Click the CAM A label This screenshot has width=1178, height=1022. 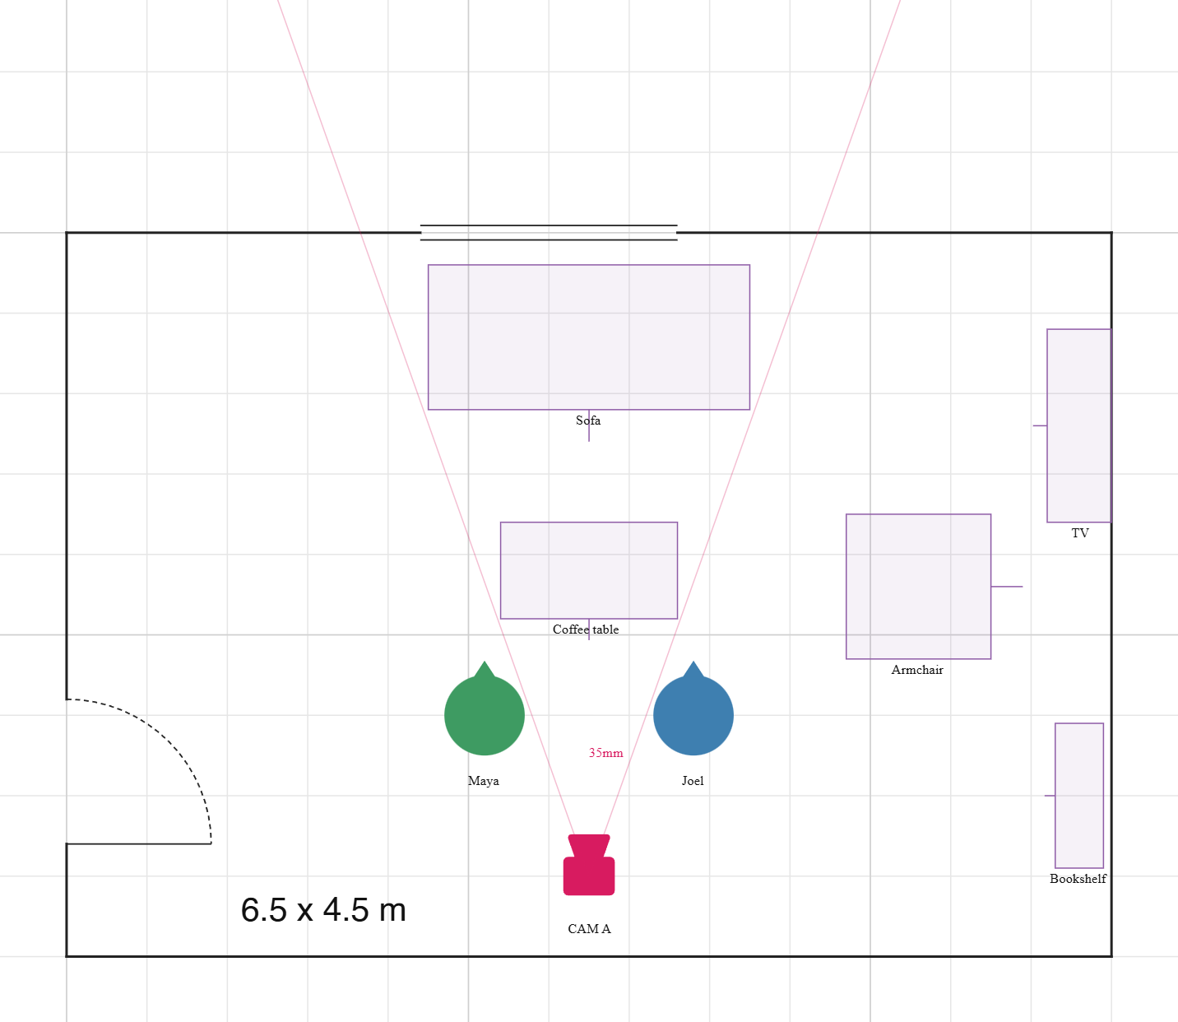(x=589, y=929)
